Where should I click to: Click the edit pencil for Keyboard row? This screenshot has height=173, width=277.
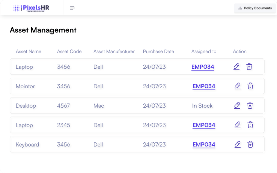coord(237,144)
